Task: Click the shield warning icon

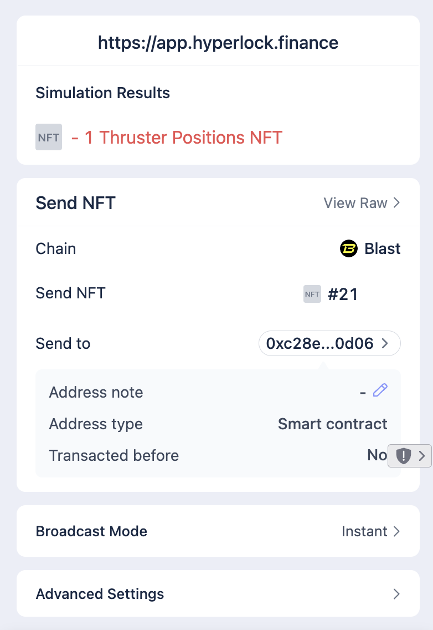Action: (x=404, y=456)
